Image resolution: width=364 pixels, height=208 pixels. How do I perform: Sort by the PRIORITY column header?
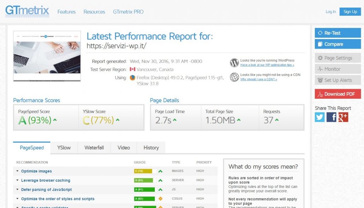[x=204, y=163]
